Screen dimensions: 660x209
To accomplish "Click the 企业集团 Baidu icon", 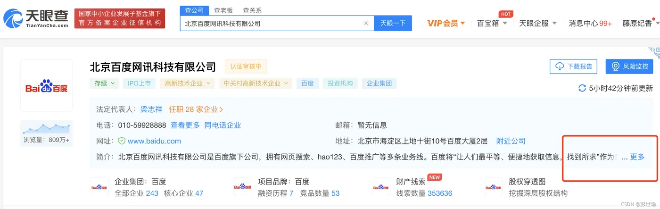I will [x=99, y=187].
